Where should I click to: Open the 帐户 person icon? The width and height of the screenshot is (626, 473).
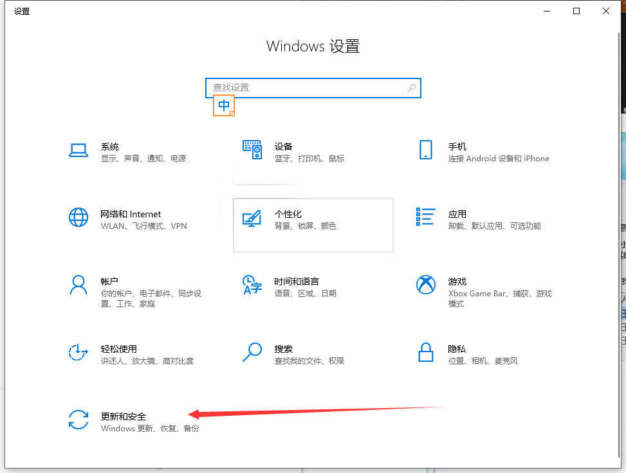point(78,285)
